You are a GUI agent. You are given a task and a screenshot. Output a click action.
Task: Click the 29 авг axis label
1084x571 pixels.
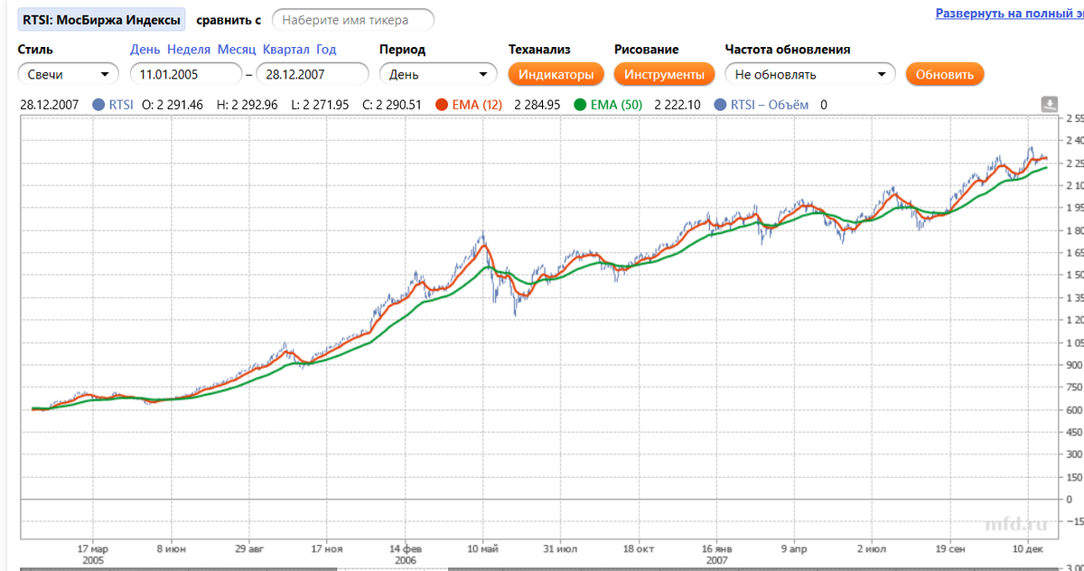pos(249,548)
